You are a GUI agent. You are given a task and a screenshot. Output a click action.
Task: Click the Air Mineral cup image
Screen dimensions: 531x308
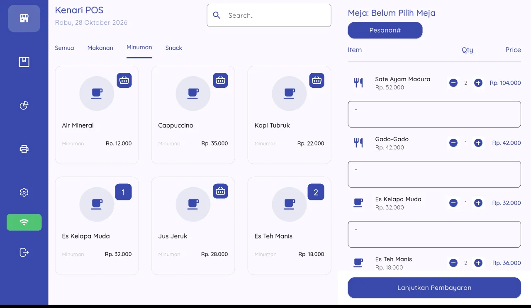point(97,94)
